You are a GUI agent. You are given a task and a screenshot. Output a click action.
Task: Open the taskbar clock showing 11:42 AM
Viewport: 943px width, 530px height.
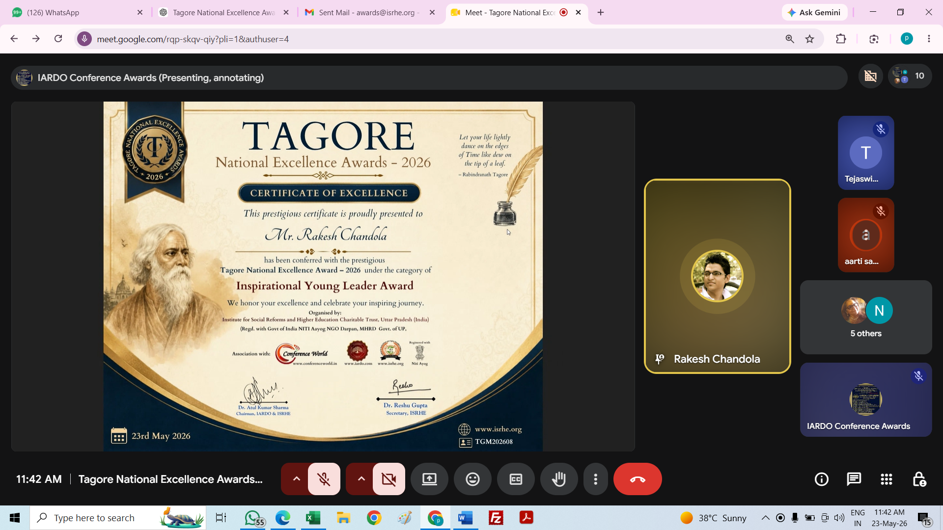tap(889, 518)
